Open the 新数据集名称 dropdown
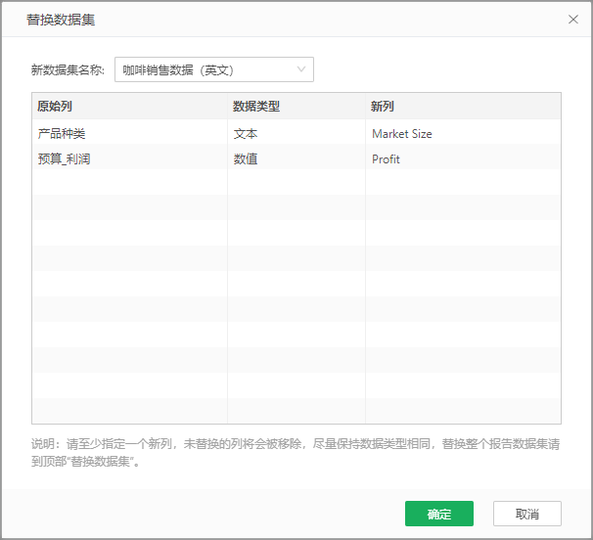The width and height of the screenshot is (593, 540). tap(214, 69)
